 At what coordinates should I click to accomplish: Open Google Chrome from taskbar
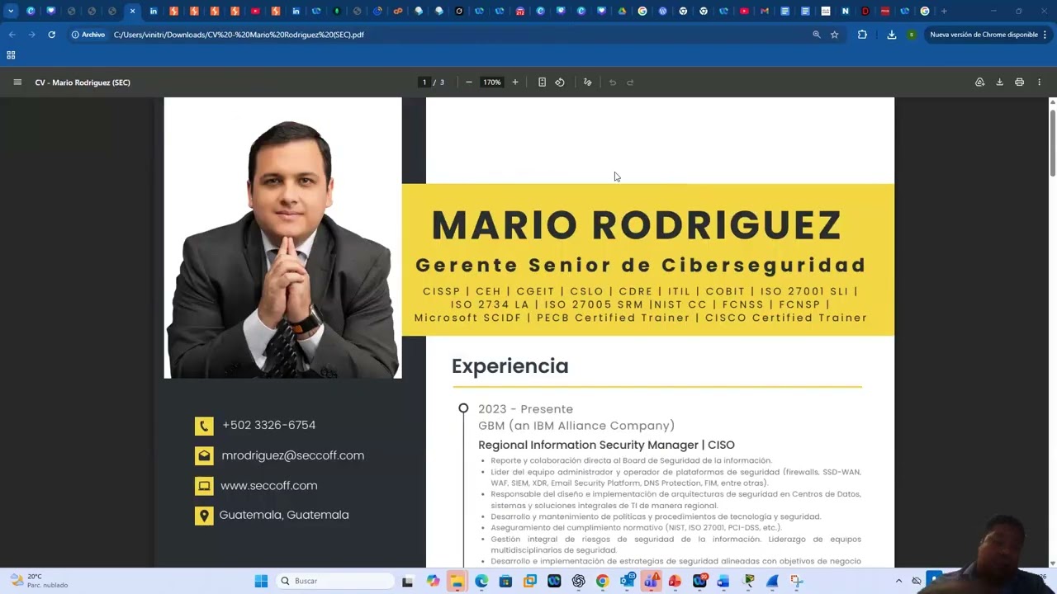coord(602,581)
